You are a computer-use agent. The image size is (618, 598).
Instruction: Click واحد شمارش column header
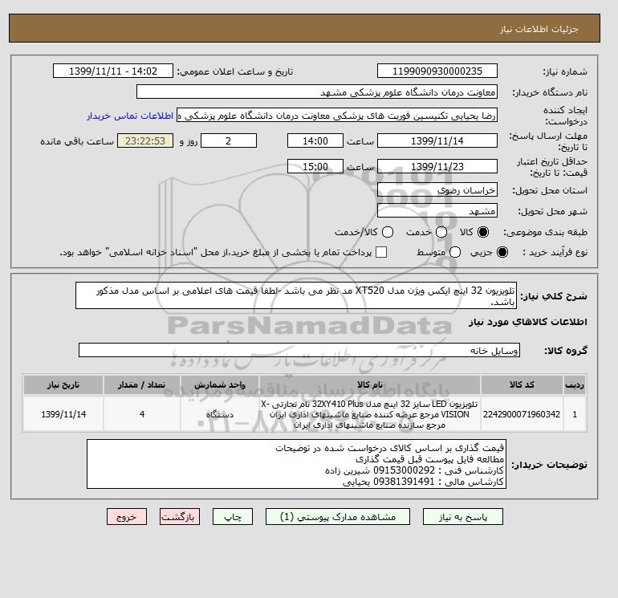click(x=220, y=384)
